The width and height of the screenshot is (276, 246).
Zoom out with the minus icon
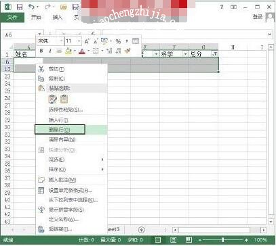pyautogui.click(x=200, y=240)
